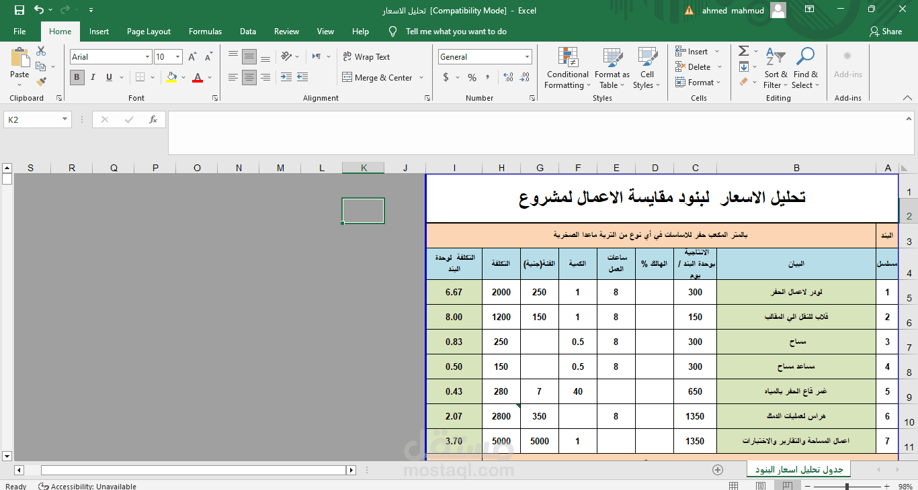Switch to the Data tab
Image resolution: width=918 pixels, height=490 pixels.
tap(248, 32)
